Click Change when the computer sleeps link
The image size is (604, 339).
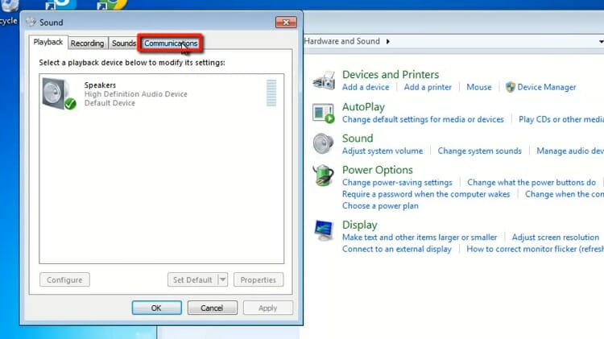(565, 194)
